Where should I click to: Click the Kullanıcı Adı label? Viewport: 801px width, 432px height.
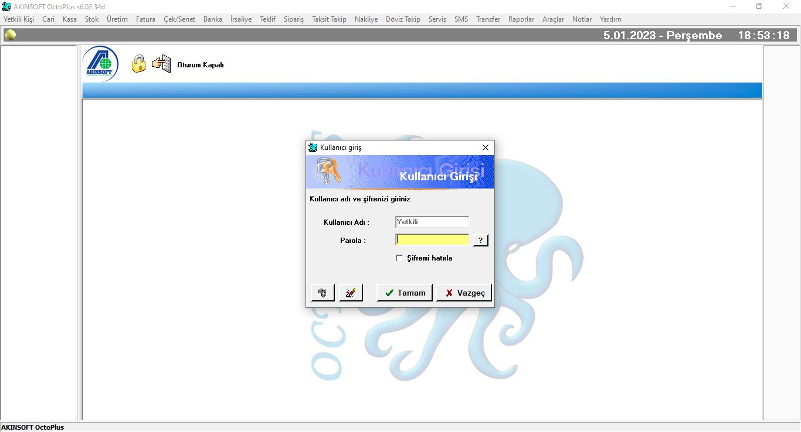pyautogui.click(x=347, y=222)
